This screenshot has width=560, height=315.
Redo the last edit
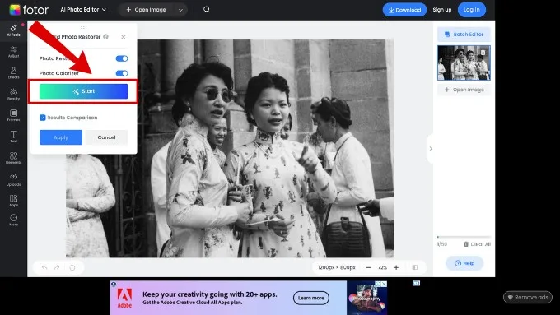click(57, 267)
